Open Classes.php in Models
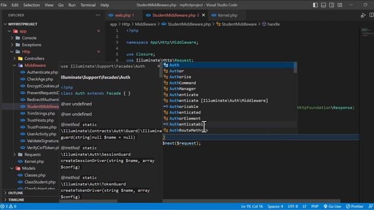Viewport: 374px width, 210px height. 35,175
